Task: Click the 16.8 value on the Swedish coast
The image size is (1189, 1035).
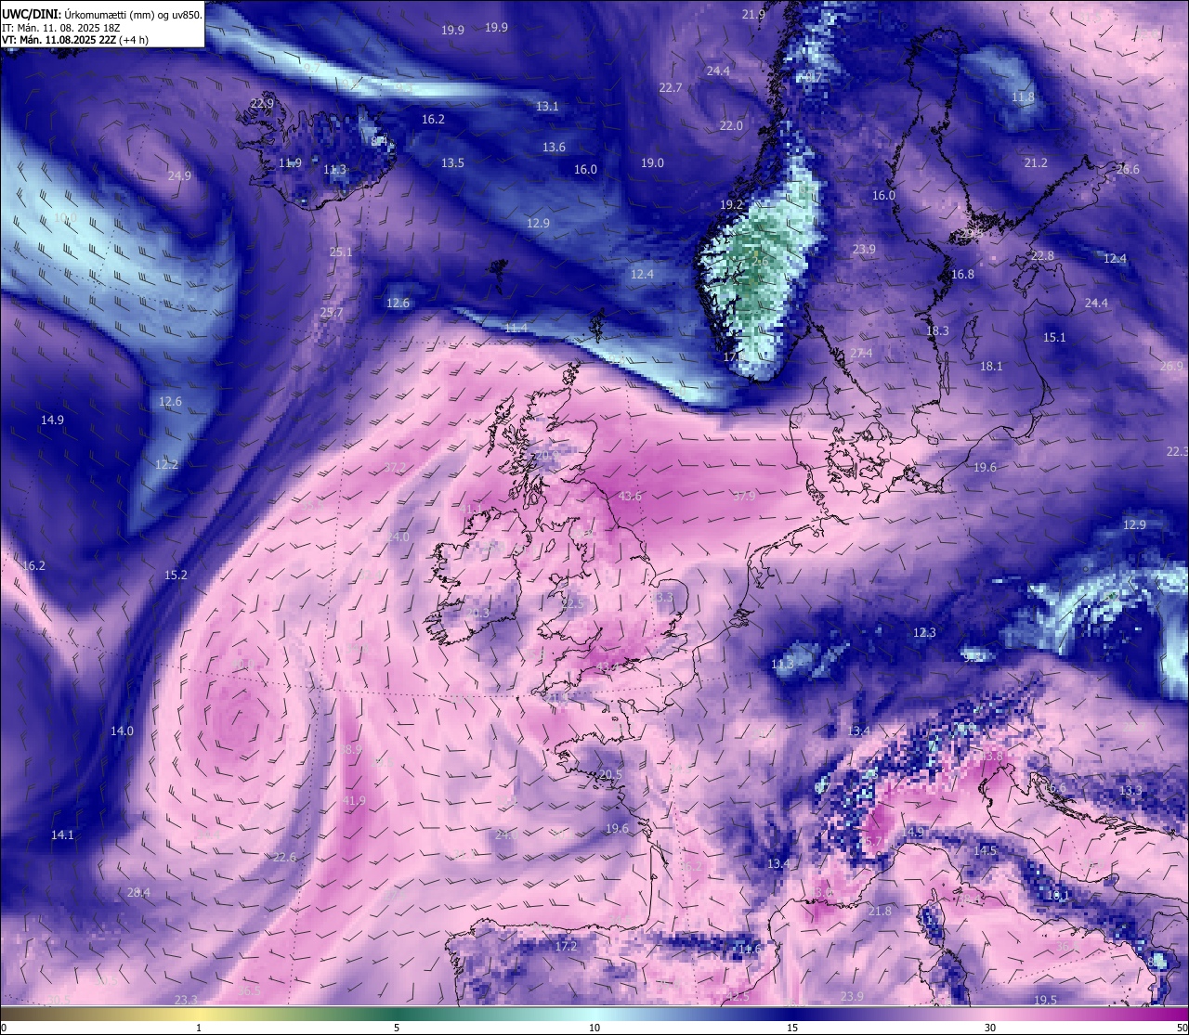Action: click(x=962, y=275)
